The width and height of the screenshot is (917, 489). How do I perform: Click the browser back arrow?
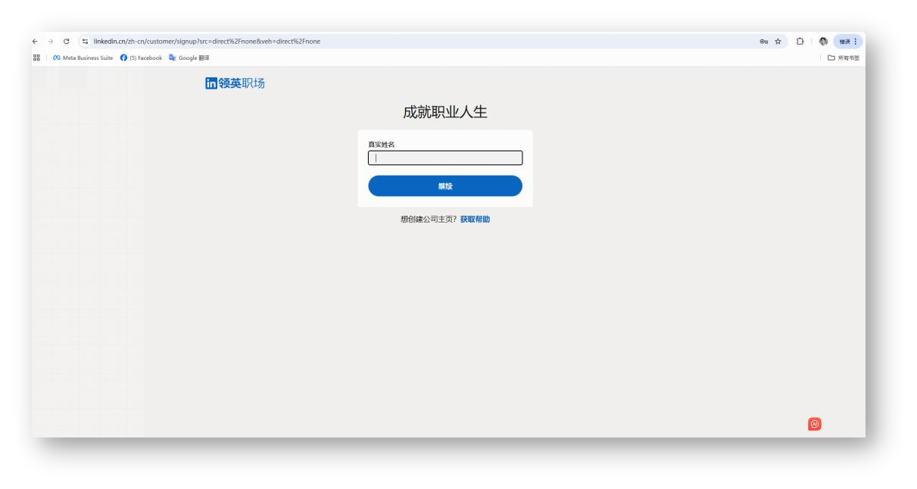tap(36, 41)
